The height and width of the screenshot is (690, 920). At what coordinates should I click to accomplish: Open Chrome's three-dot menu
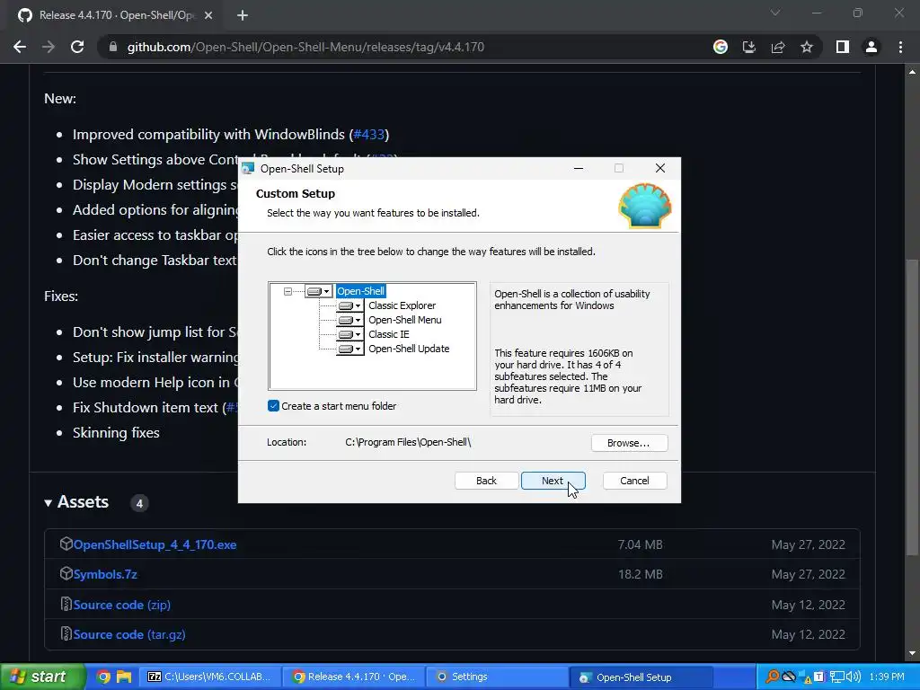click(x=900, y=47)
